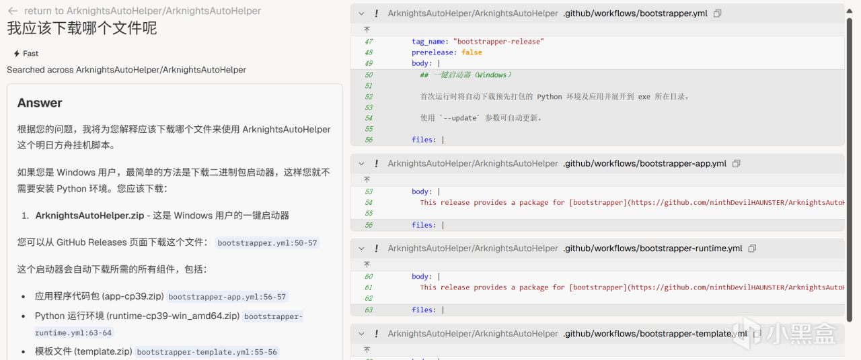The image size is (861, 360).
Task: Click line 63 'files: |' in bootstrapper-runtime.yml panel
Action: click(428, 310)
